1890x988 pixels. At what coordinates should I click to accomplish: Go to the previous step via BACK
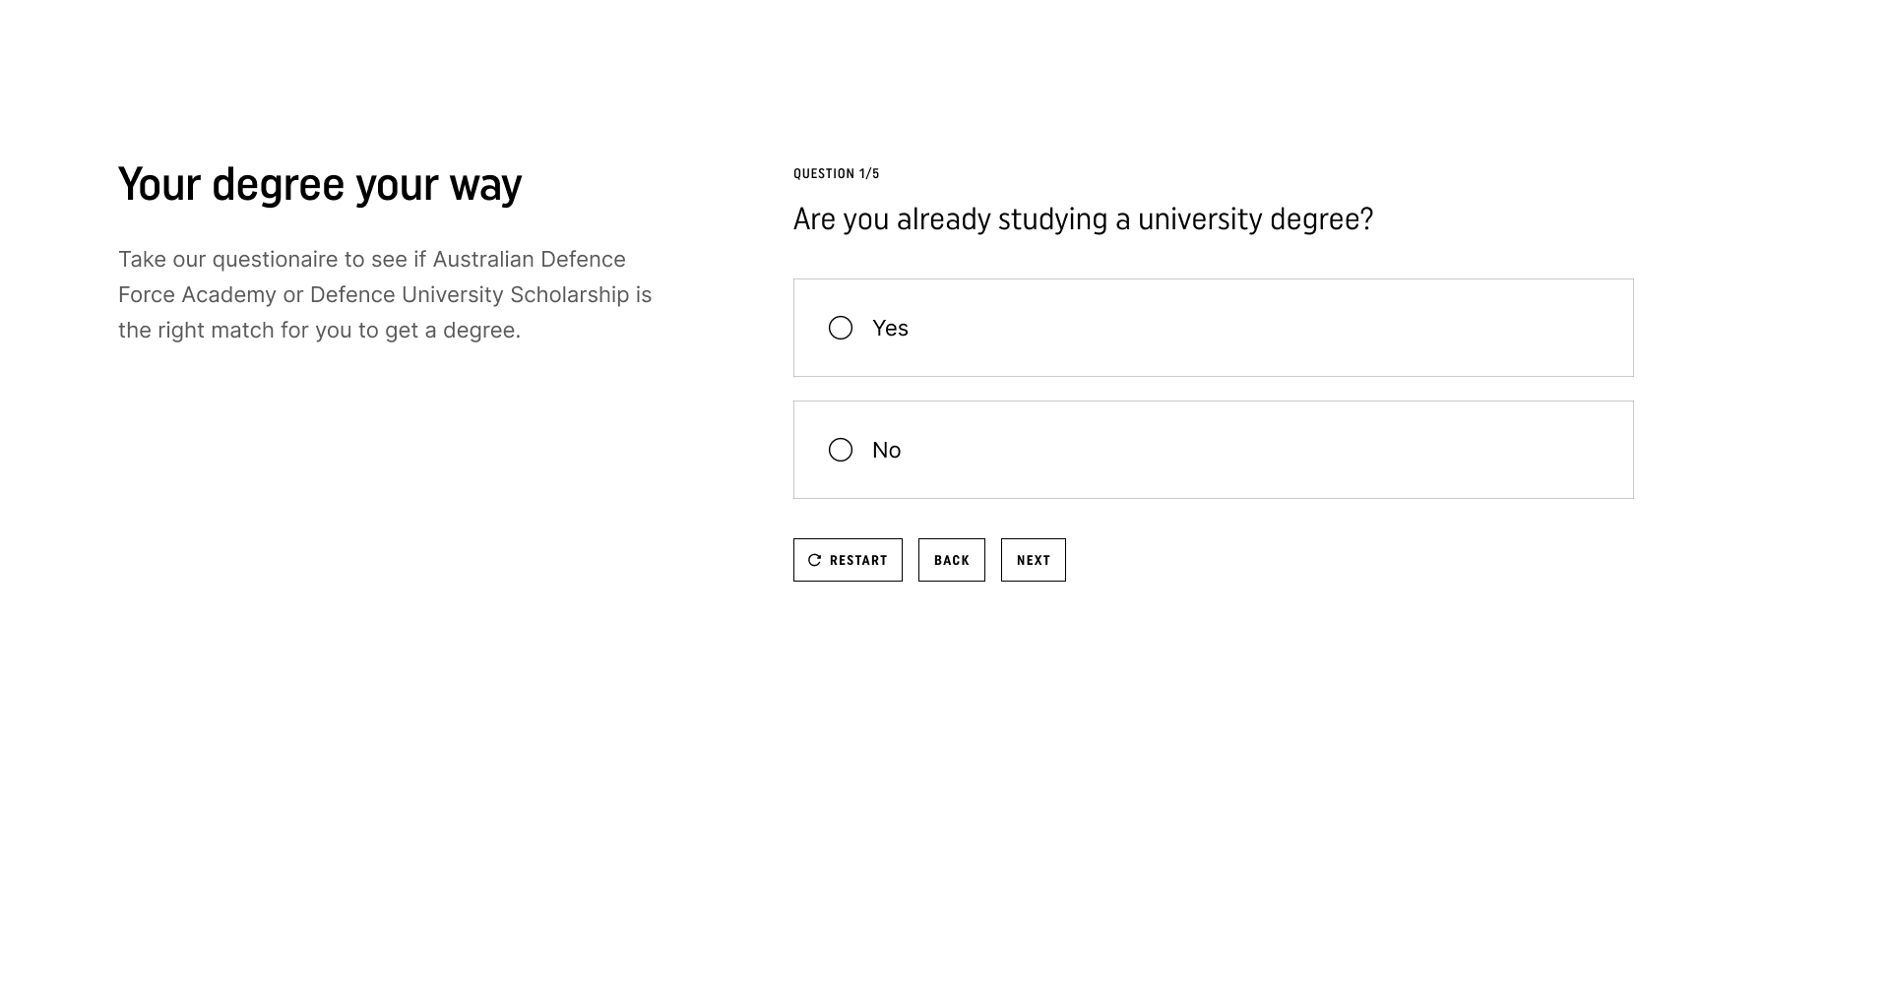952,560
